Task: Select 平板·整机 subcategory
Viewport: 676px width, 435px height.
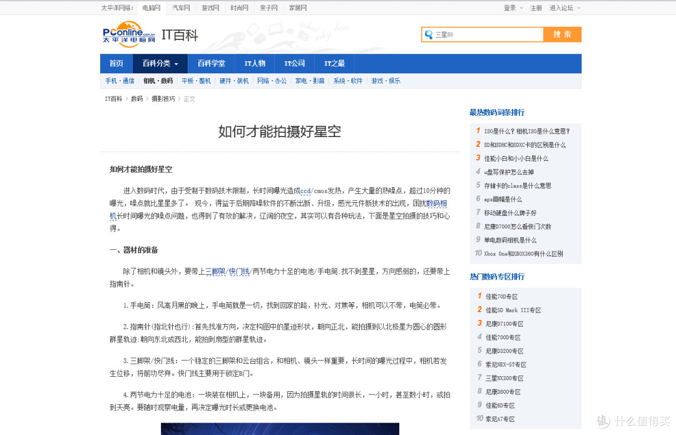Action: (x=196, y=81)
